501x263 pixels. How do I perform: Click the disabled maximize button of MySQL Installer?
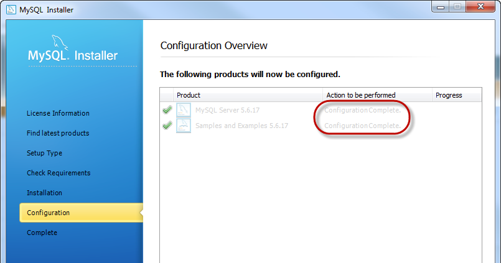(457, 7)
